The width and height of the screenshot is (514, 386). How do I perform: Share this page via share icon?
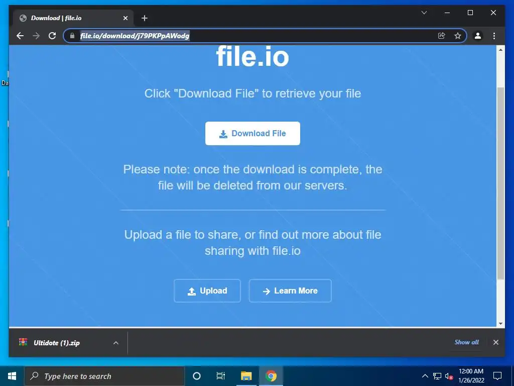(x=442, y=36)
